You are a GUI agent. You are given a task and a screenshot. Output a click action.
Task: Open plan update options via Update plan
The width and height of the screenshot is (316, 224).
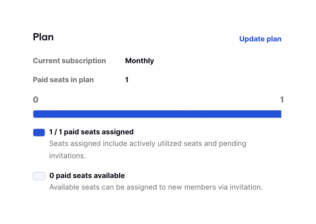(260, 39)
